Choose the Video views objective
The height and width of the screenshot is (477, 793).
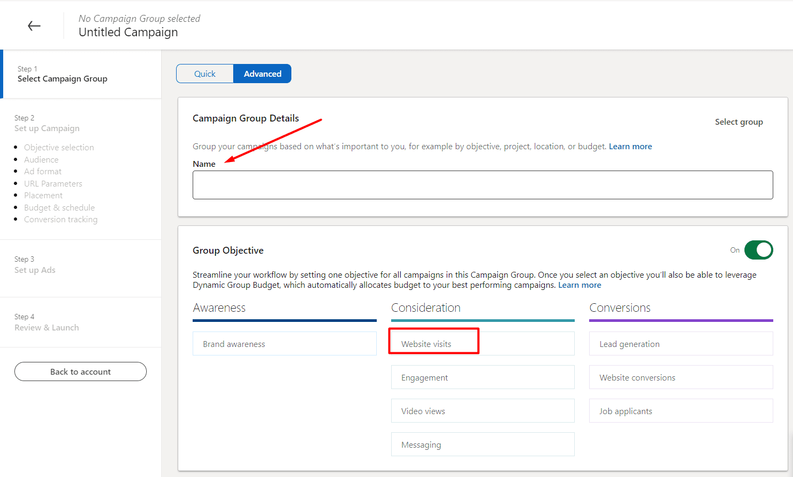[482, 411]
